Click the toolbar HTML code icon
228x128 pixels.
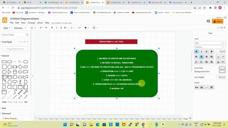point(79,28)
